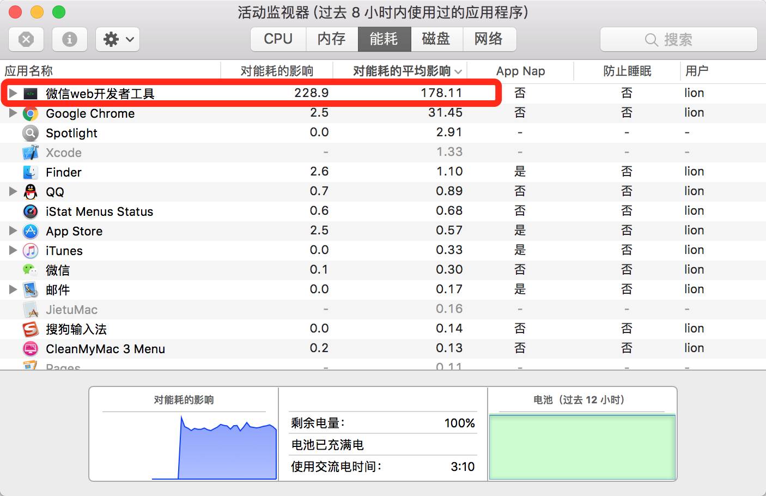Click the force quit process button
Viewport: 766px width, 496px height.
click(x=26, y=39)
